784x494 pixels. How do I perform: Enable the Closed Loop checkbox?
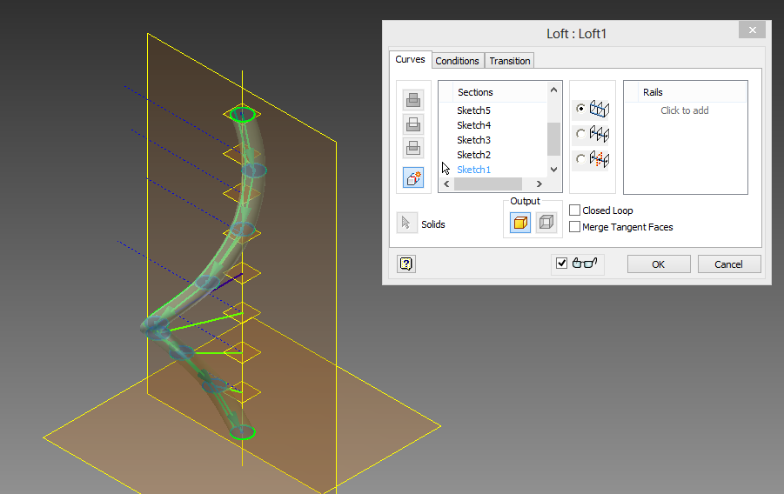[x=575, y=210]
